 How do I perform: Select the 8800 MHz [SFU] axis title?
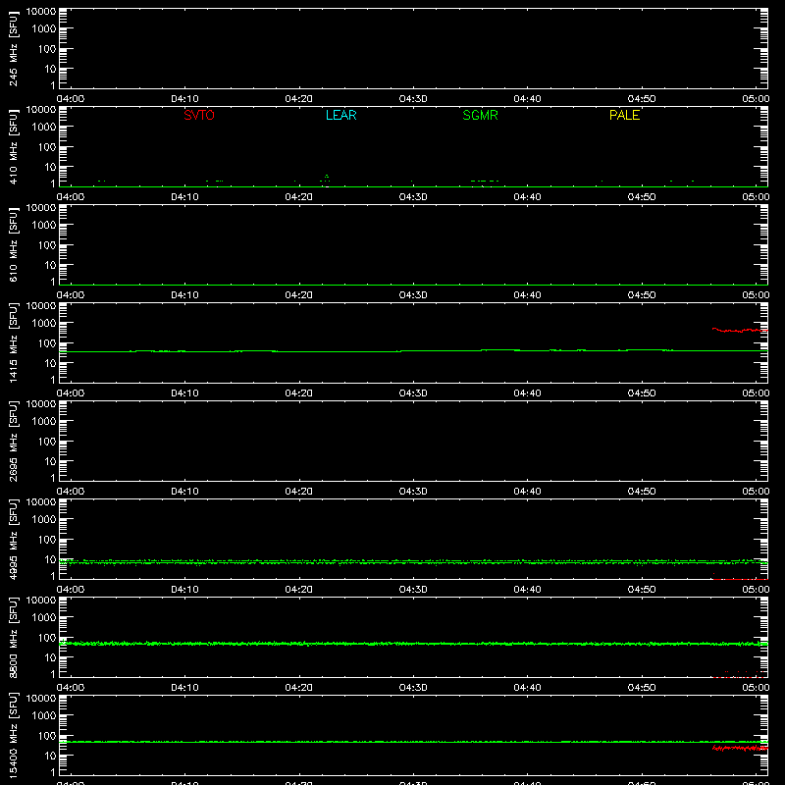coord(13,637)
